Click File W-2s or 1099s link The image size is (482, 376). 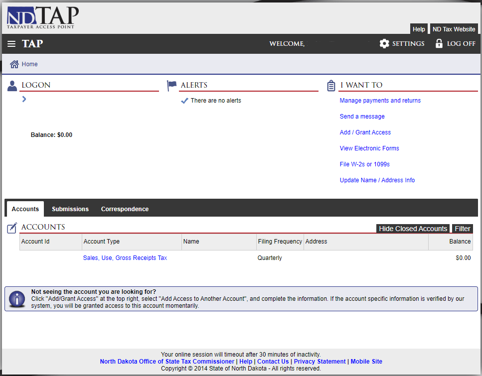364,164
